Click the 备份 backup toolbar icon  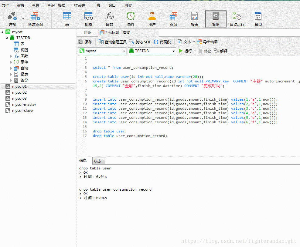(216, 16)
